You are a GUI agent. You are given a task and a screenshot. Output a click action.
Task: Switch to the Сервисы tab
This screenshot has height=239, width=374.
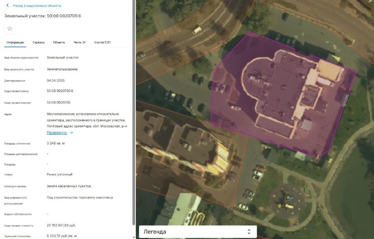click(39, 42)
